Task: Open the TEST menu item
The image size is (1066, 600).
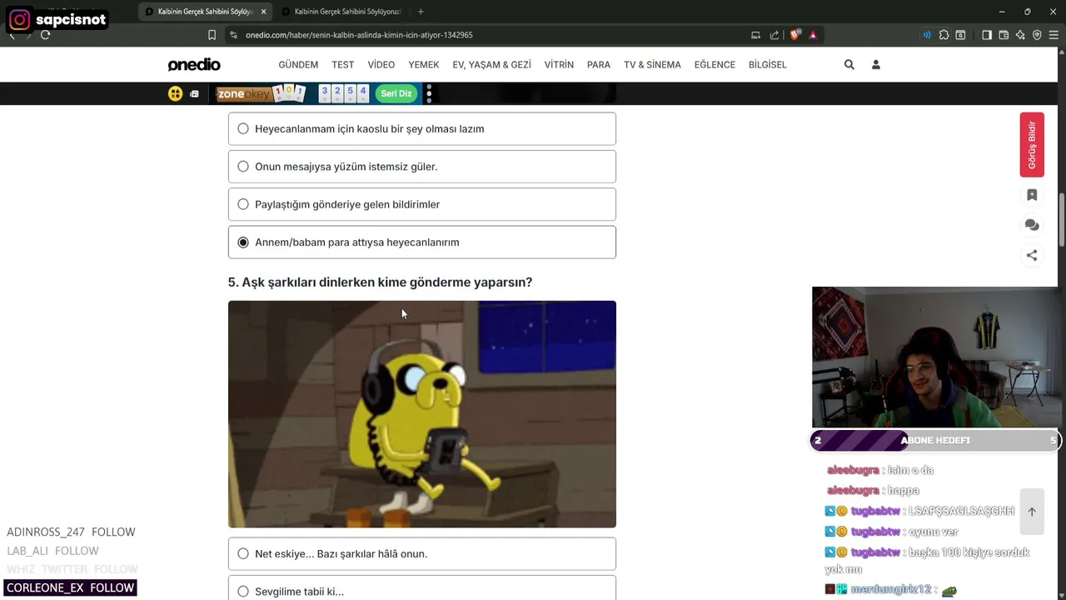Action: (342, 64)
